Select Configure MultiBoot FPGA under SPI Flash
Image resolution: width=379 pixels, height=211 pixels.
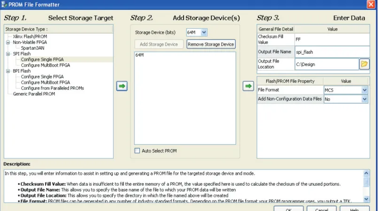click(x=46, y=65)
